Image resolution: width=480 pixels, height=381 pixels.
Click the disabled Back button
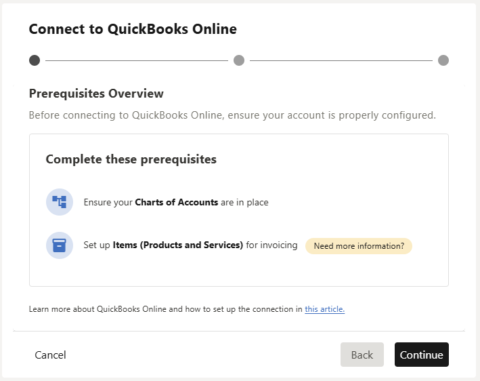(362, 355)
